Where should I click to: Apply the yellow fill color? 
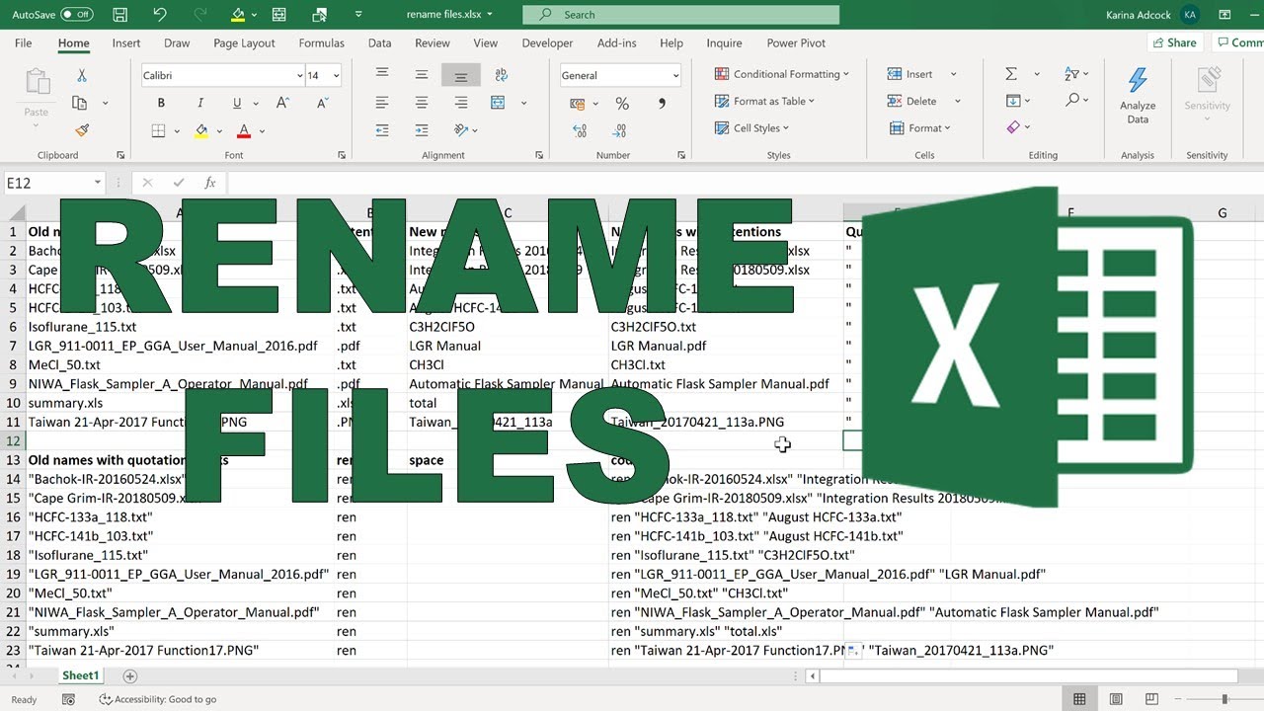click(201, 130)
